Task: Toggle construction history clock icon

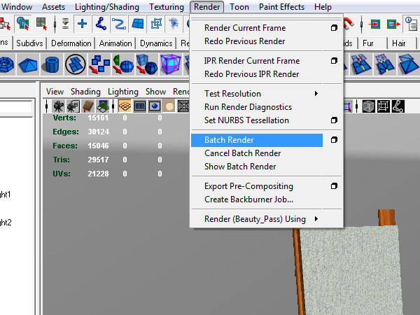Action: point(411,24)
